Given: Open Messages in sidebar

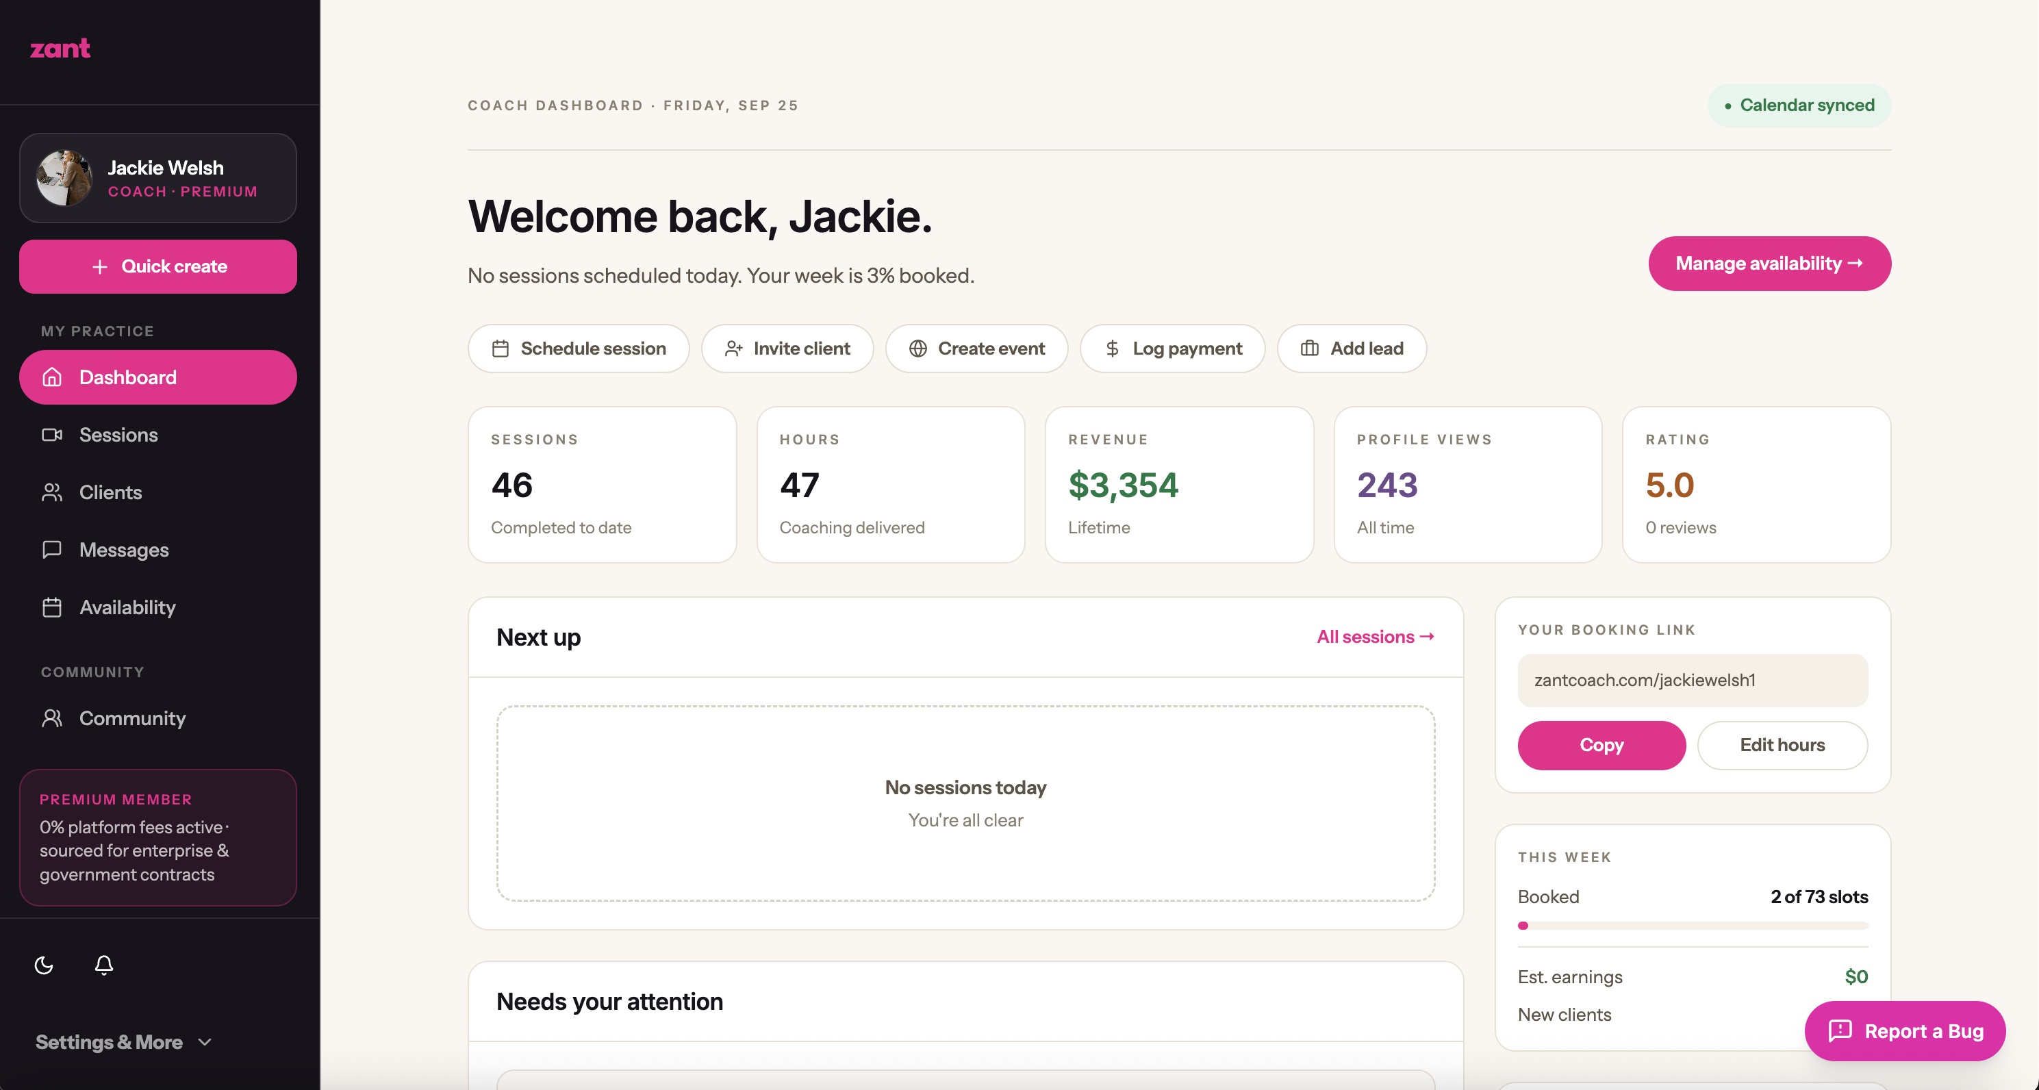Looking at the screenshot, I should coord(158,549).
